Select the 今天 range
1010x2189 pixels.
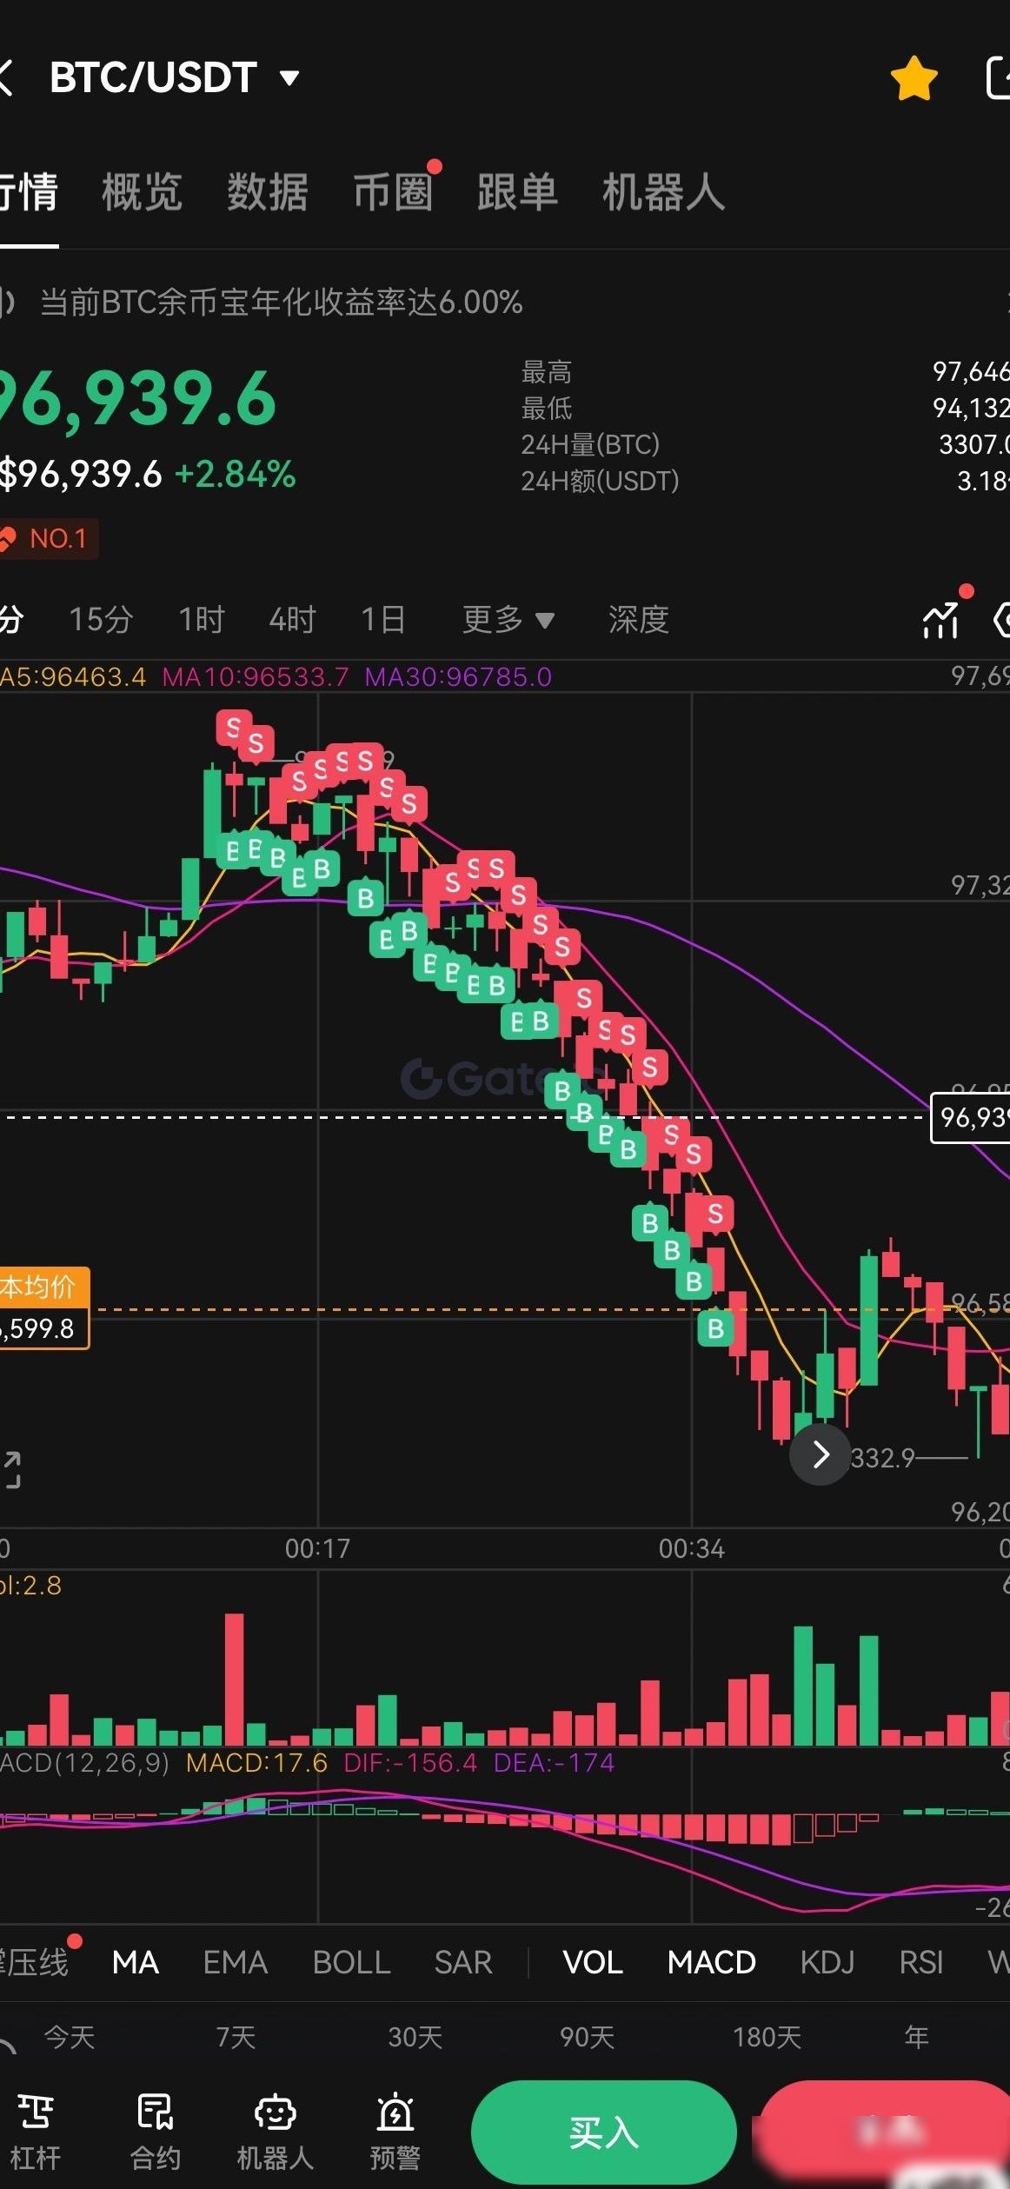point(69,2037)
